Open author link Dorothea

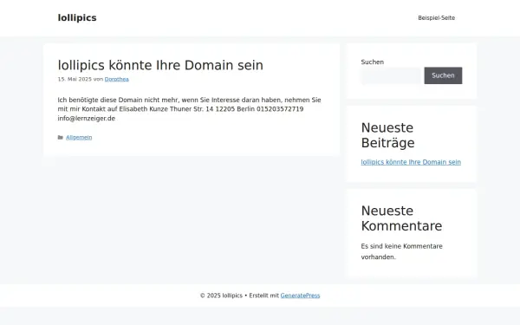(117, 79)
